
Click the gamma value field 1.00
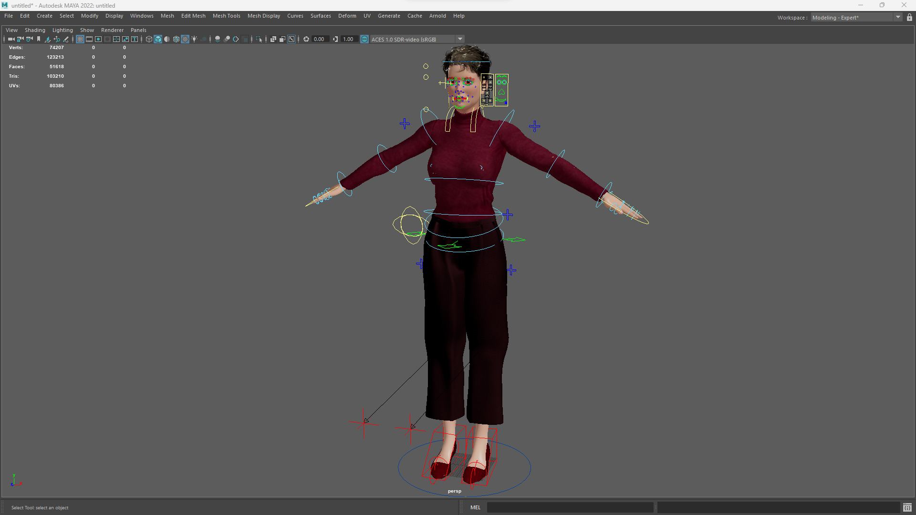tap(349, 39)
